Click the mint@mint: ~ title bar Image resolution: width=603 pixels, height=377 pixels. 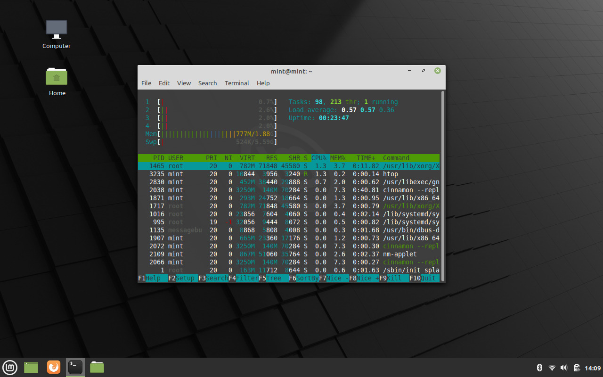pos(292,71)
